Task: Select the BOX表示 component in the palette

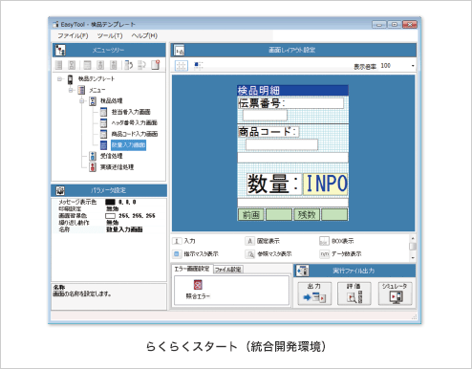Action: [336, 241]
